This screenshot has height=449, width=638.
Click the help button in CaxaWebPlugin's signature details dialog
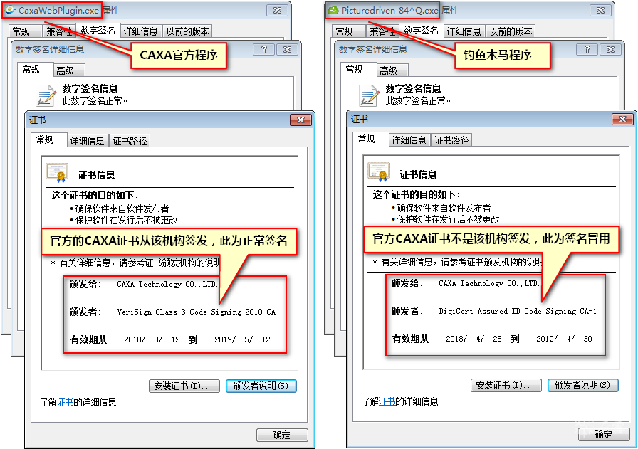[x=263, y=50]
